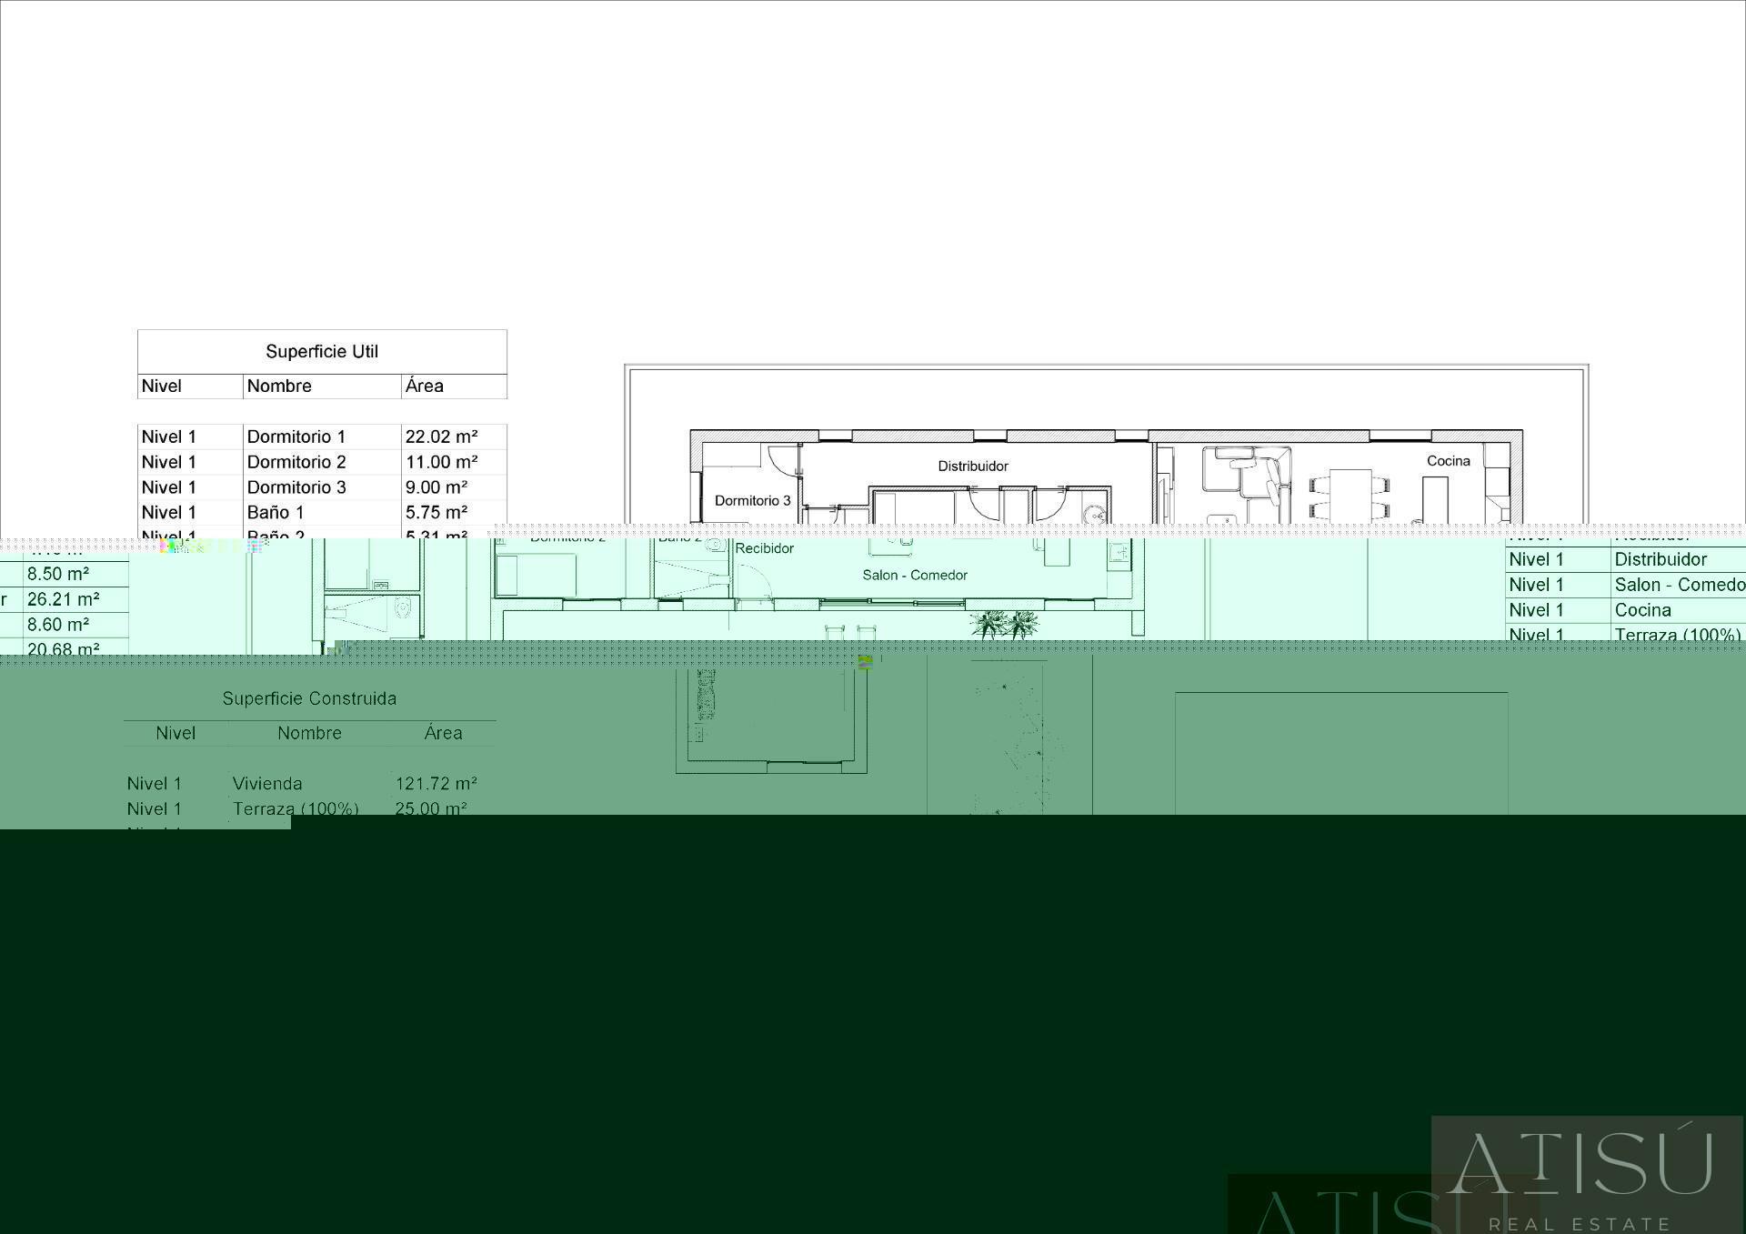The image size is (1746, 1234).
Task: Select the Superficie Util table title
Action: click(x=322, y=351)
